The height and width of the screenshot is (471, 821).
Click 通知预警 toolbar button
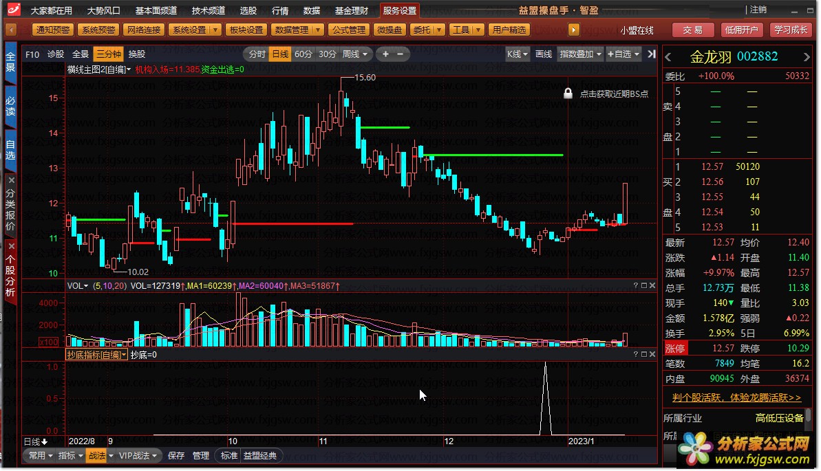tap(53, 30)
